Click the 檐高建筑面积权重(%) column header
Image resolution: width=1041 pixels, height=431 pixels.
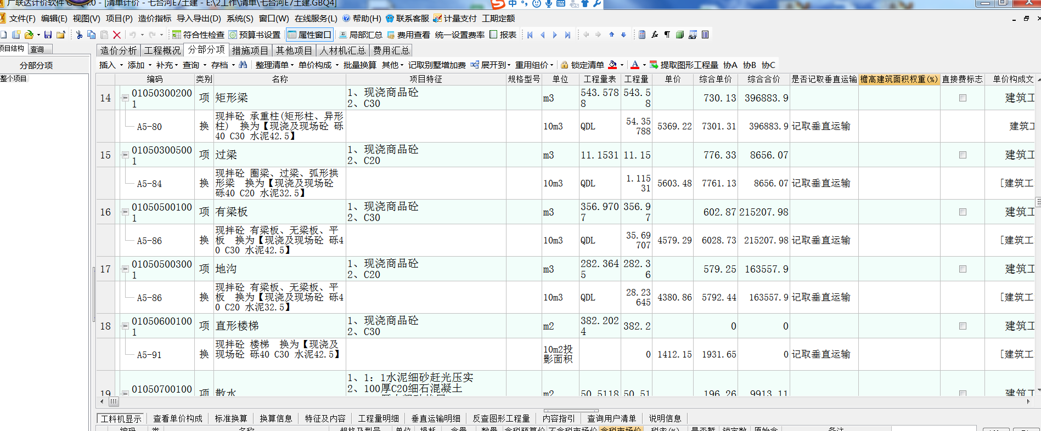tap(899, 79)
